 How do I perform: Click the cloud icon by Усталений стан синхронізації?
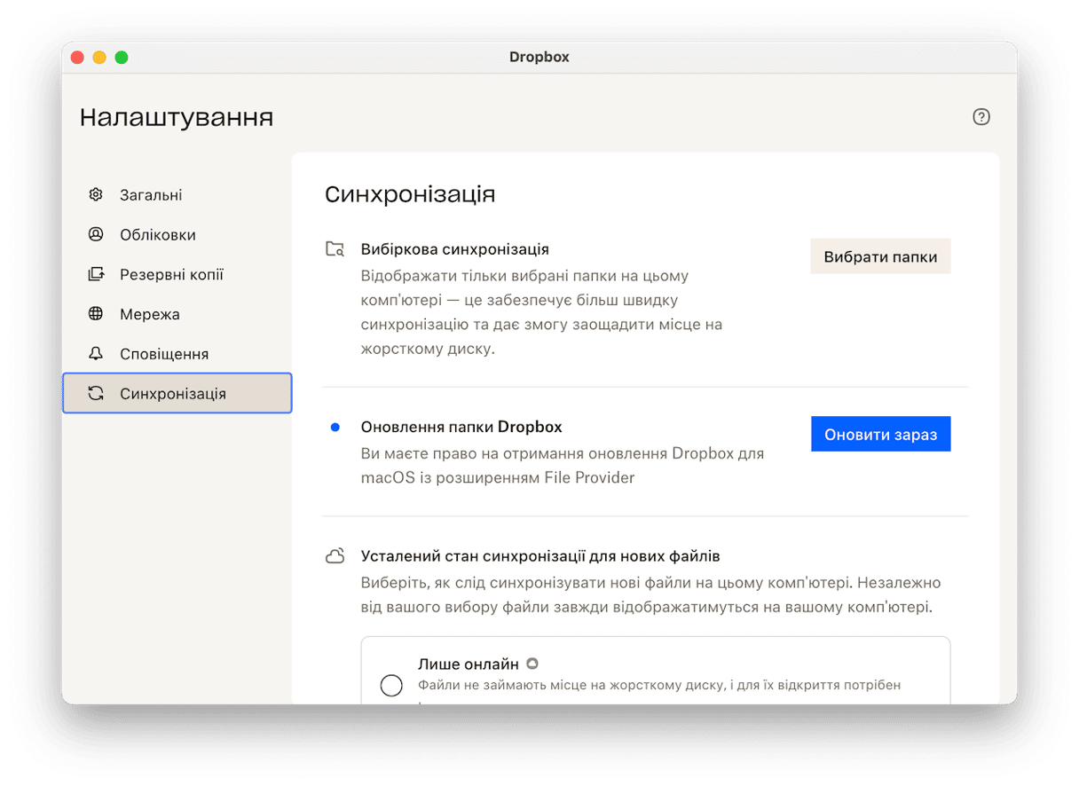pos(335,557)
